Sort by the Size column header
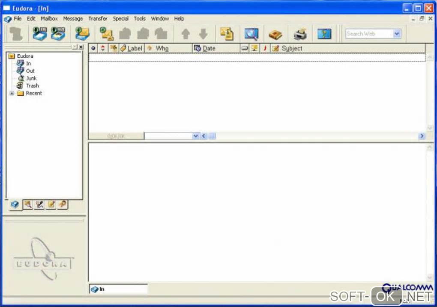 245,48
